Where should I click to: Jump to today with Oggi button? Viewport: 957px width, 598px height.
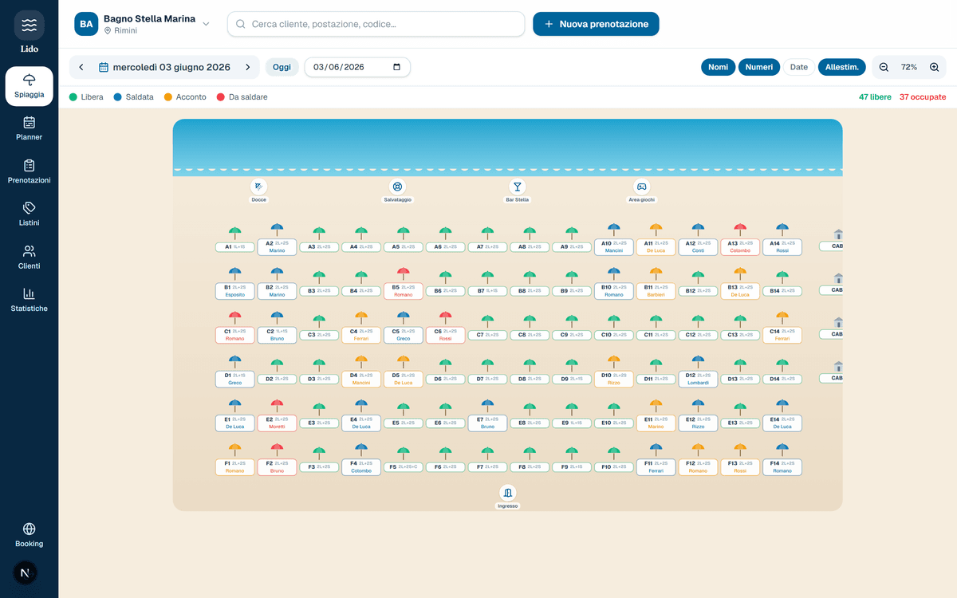click(282, 67)
